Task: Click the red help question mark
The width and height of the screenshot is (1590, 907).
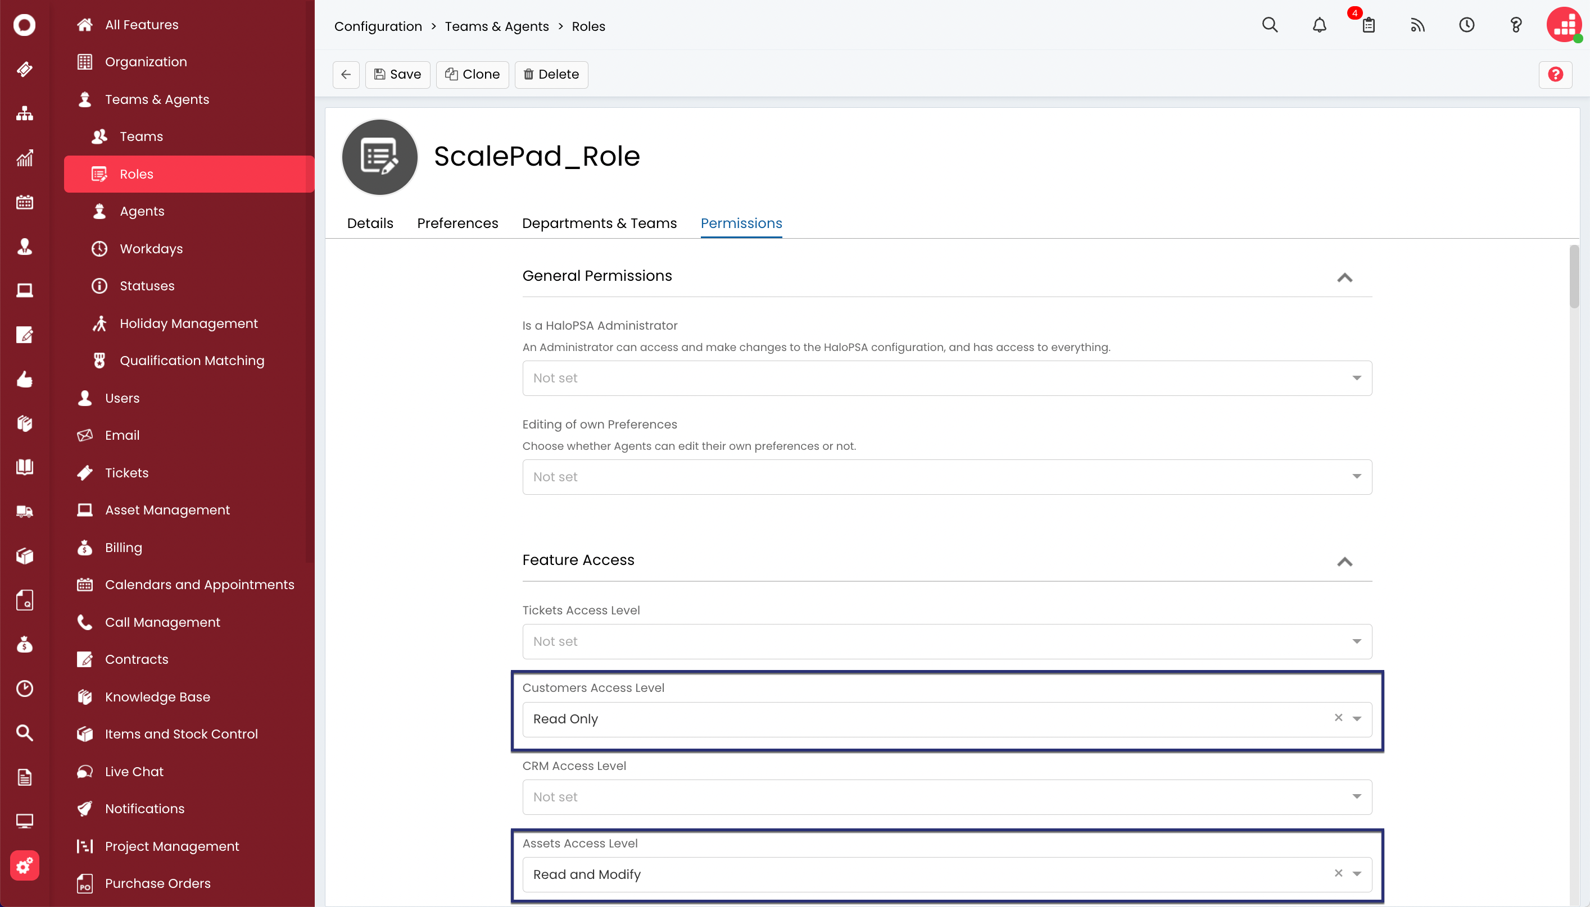Action: (x=1555, y=74)
